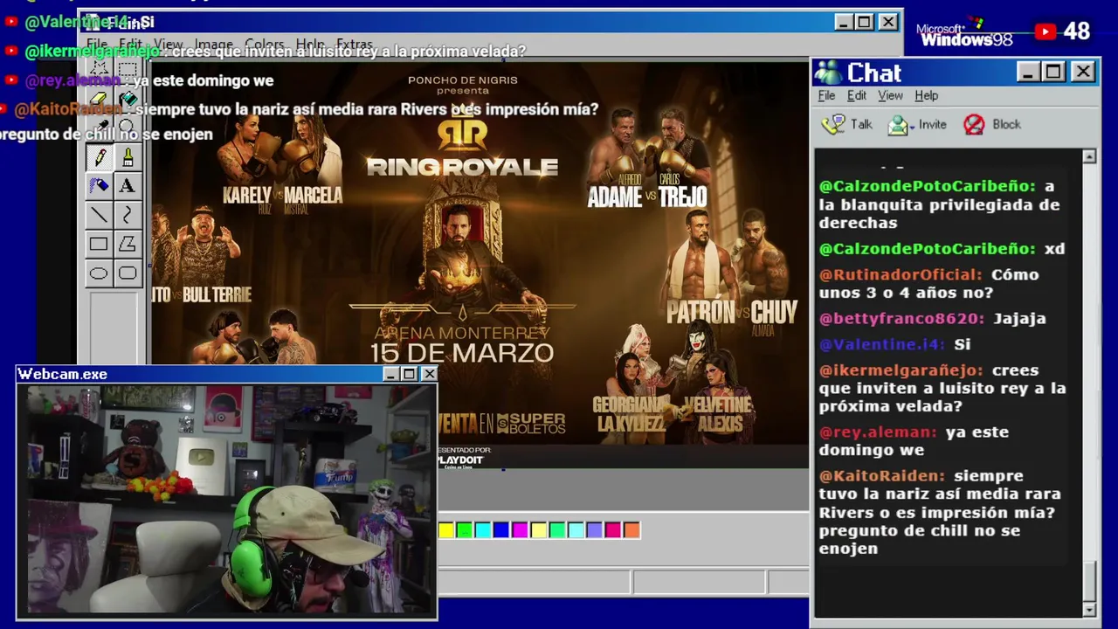This screenshot has height=629, width=1118.
Task: Click username @rey.aleman in chat panel
Action: tap(877, 432)
